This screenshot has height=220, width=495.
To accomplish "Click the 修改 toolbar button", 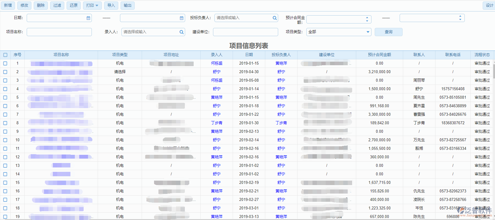I will click(x=24, y=6).
